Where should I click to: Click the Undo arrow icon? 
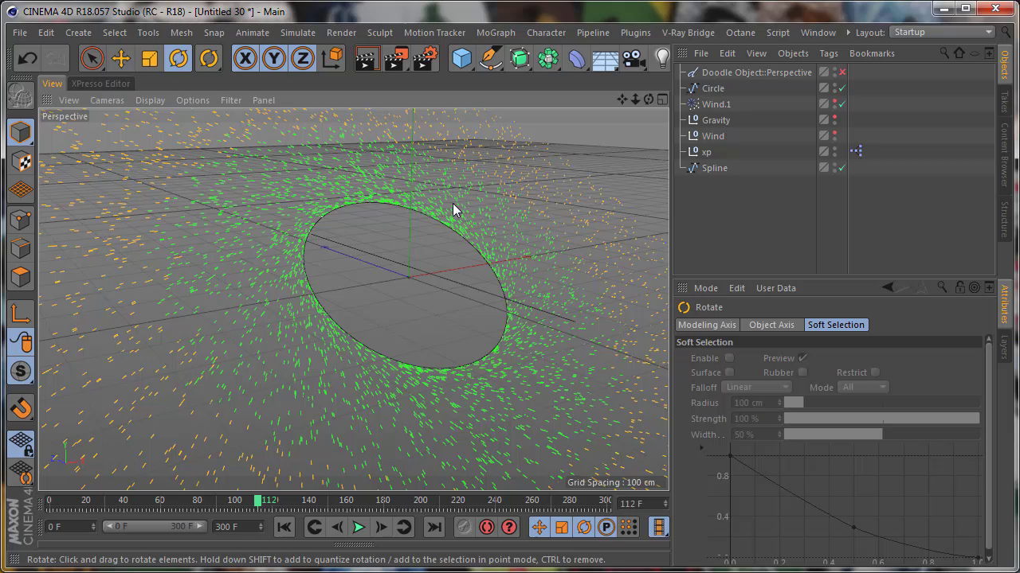(x=28, y=58)
